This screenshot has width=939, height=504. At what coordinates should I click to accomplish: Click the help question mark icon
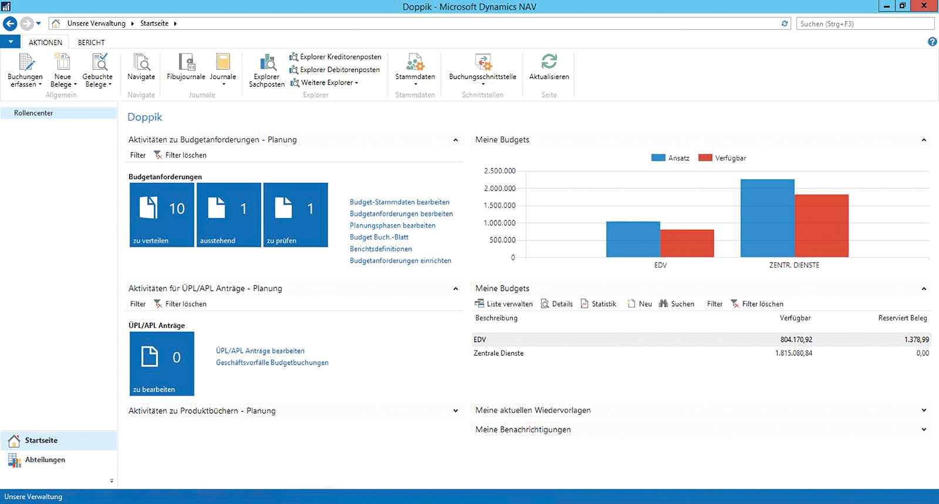pyautogui.click(x=932, y=42)
